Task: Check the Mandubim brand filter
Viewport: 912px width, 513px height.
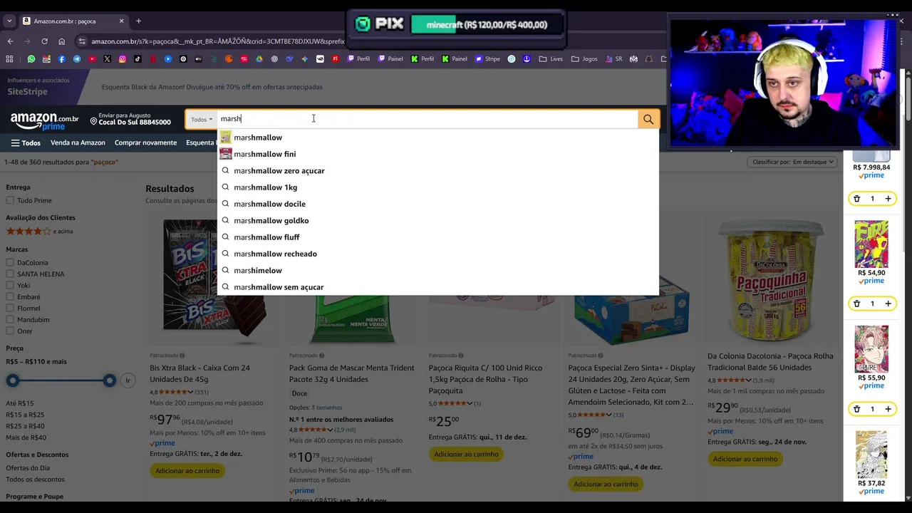Action: point(10,319)
